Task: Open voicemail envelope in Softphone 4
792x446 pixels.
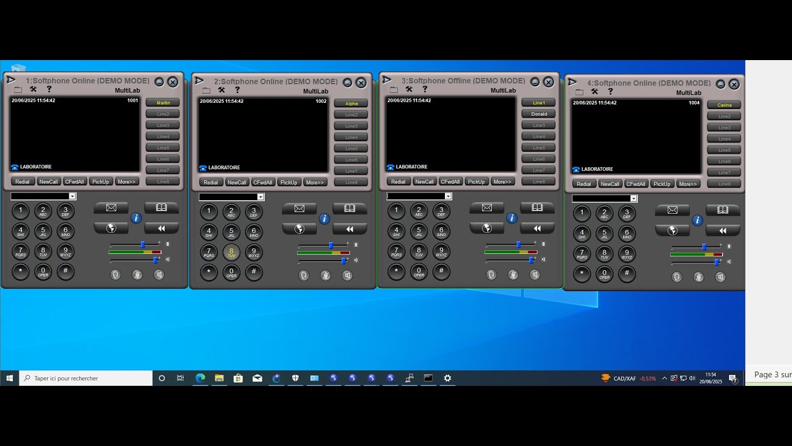Action: coord(673,211)
